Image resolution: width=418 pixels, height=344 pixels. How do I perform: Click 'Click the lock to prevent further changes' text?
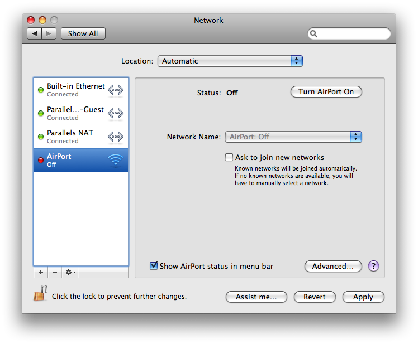coord(119,297)
